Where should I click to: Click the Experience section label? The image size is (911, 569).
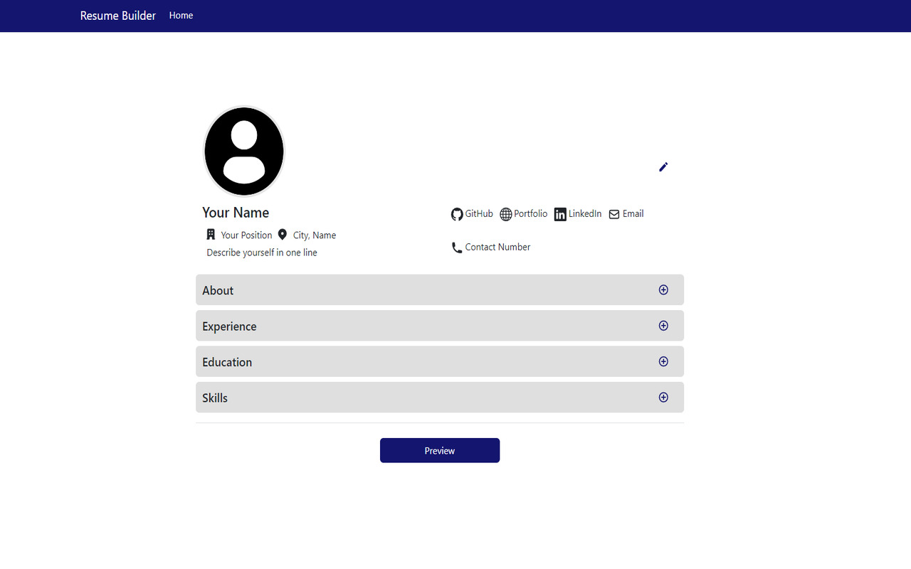[x=229, y=326]
